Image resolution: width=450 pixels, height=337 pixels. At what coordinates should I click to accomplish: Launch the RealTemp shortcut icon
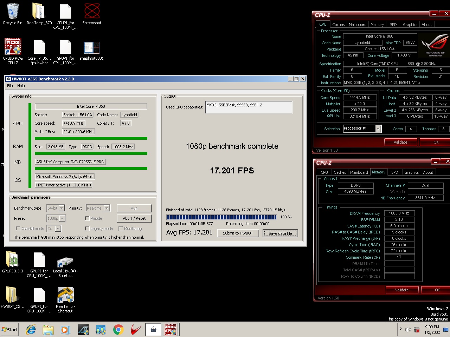point(65,300)
